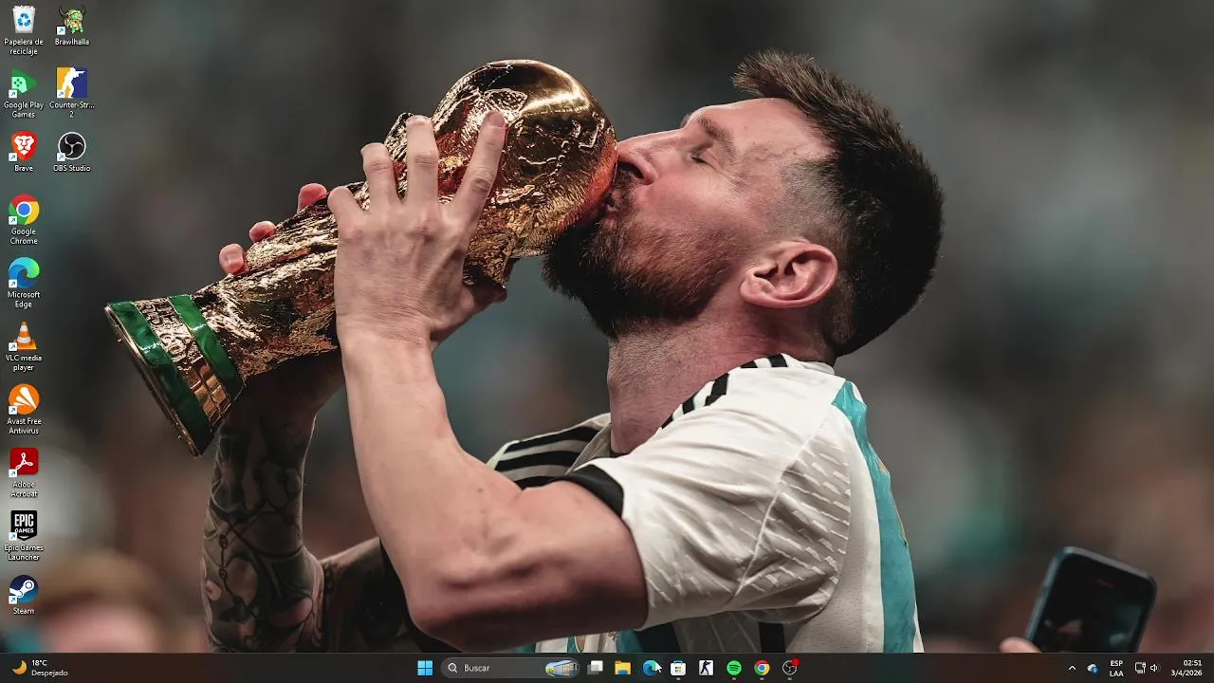Image resolution: width=1214 pixels, height=683 pixels.
Task: Select the Epic Games Launcher desktop shortcut
Action: tap(24, 536)
